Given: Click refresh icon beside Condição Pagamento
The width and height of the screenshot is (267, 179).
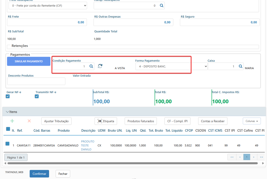Looking at the screenshot, I should point(100,66).
